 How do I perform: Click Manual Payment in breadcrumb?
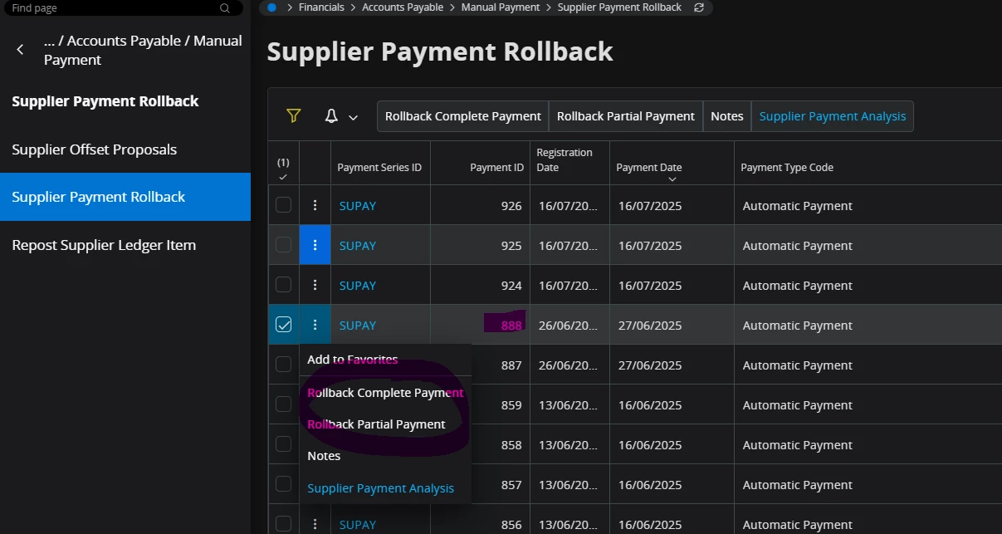(501, 7)
